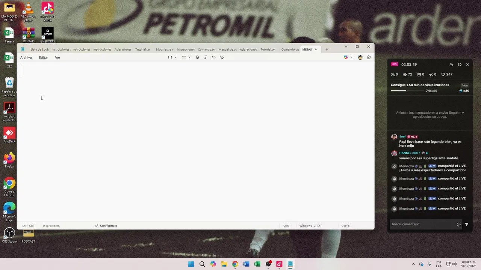Image resolution: width=481 pixels, height=270 pixels.
Task: Click the account profile picture in Notepad
Action: pyautogui.click(x=360, y=57)
